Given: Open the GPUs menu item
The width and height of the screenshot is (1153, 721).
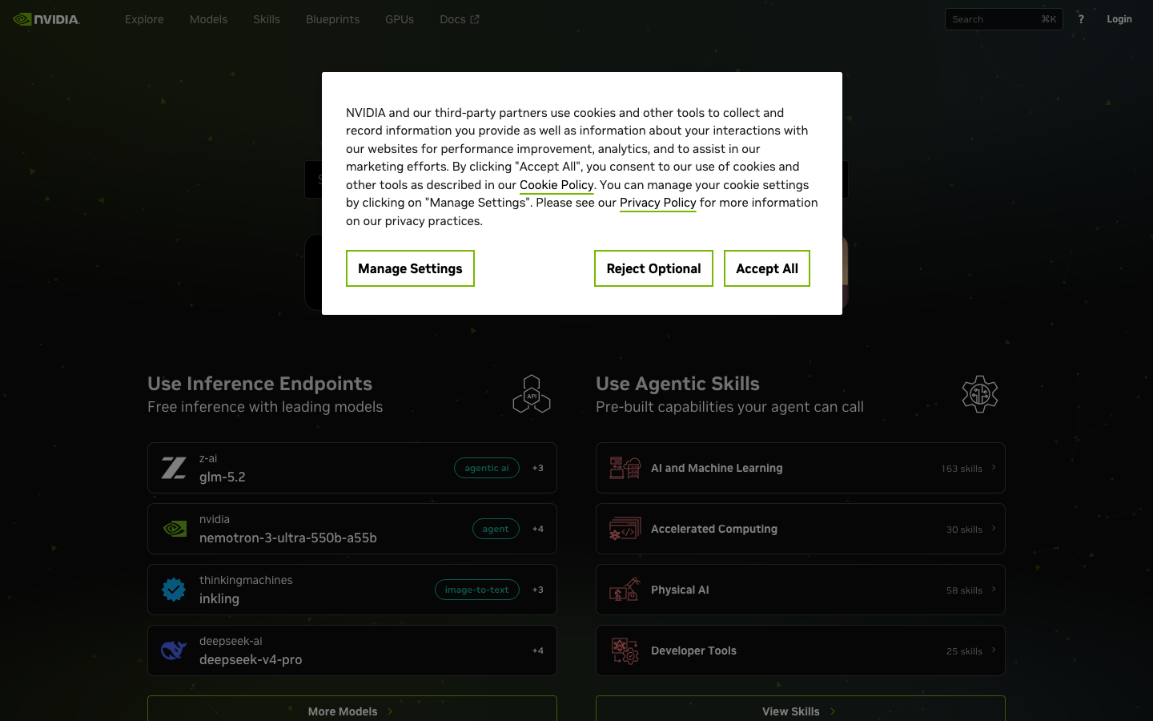Looking at the screenshot, I should [400, 19].
